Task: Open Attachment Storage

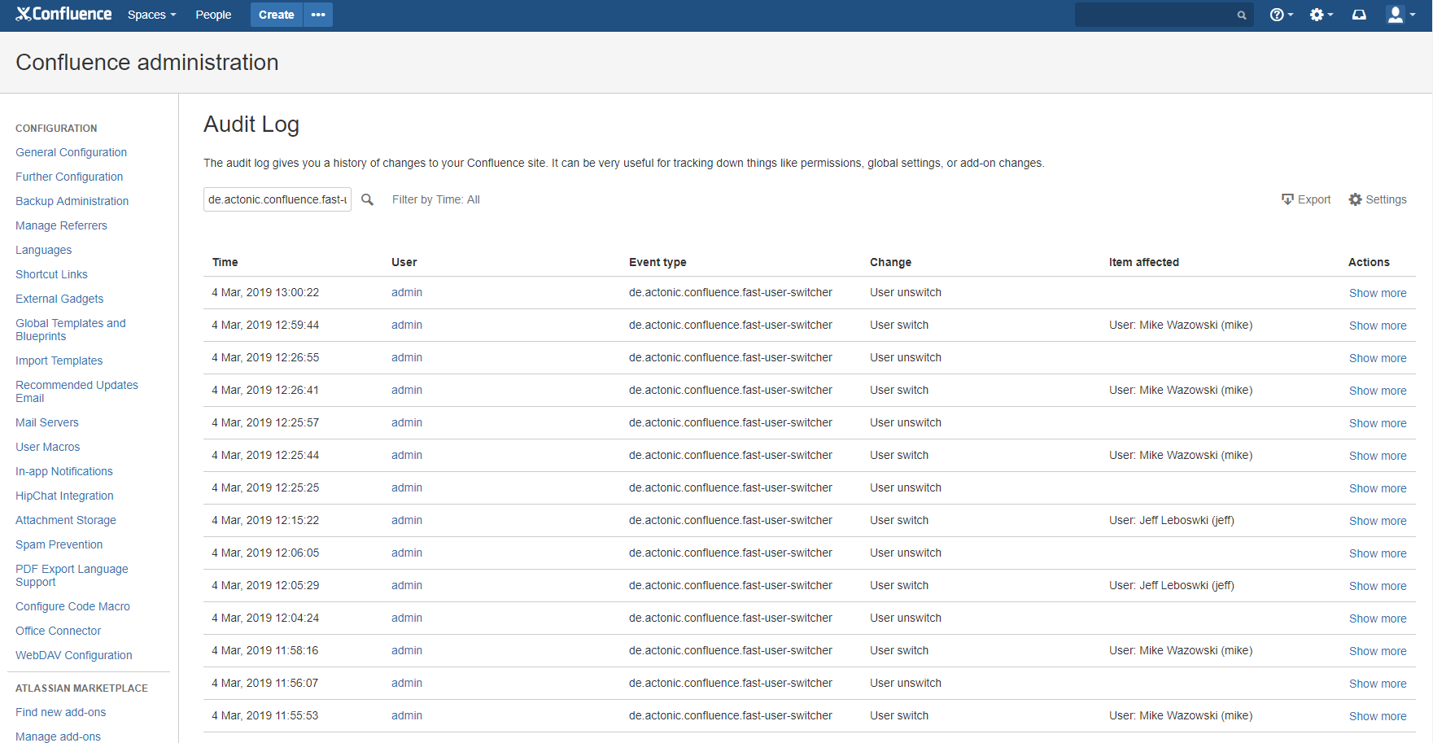Action: point(66,520)
